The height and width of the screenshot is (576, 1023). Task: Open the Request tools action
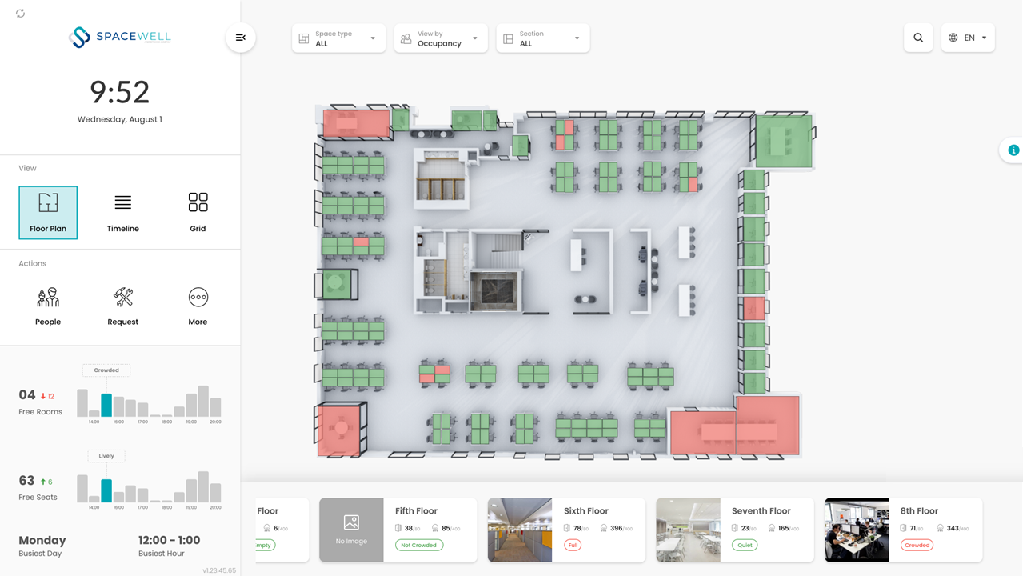click(x=122, y=306)
